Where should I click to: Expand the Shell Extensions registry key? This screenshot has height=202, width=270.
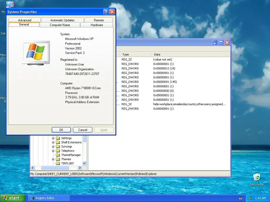tap(53, 142)
